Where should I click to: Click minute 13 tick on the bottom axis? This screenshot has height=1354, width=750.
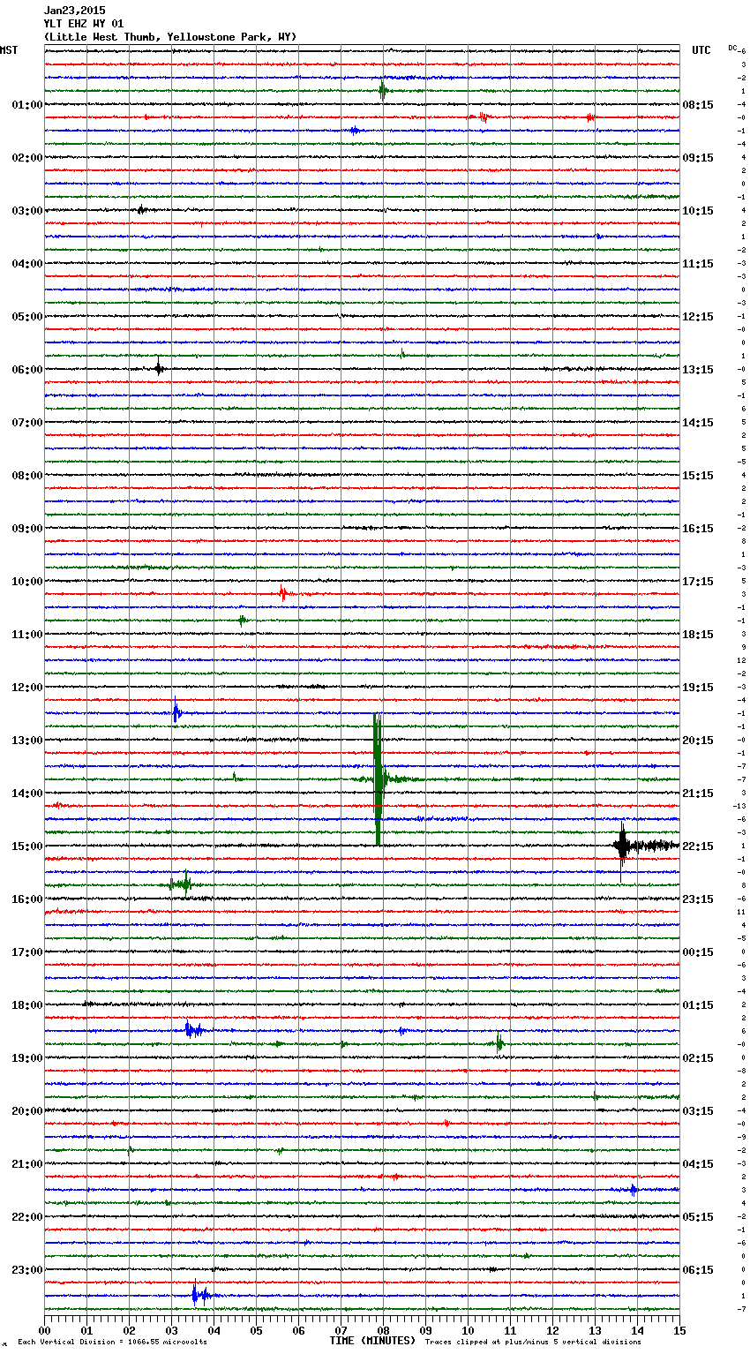pyautogui.click(x=595, y=1330)
